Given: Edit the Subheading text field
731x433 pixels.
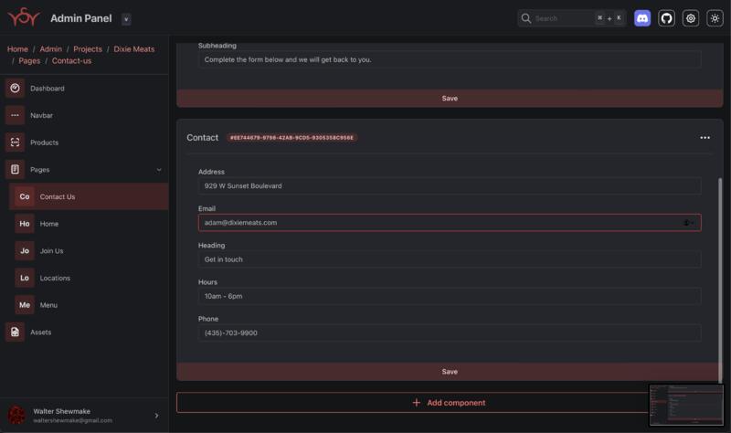Looking at the screenshot, I should [x=450, y=59].
